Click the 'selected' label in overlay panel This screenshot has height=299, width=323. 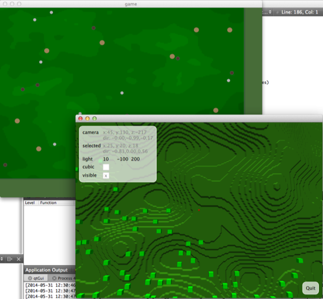(92, 146)
